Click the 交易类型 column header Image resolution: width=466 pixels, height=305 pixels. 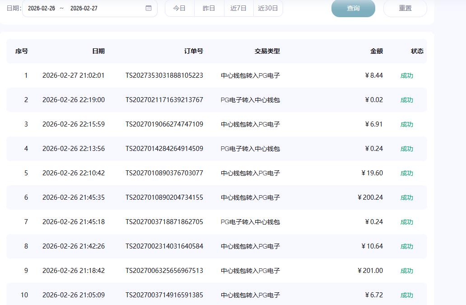coord(267,51)
